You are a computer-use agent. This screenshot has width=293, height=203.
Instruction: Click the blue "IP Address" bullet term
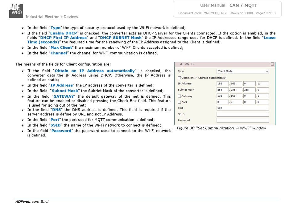tap(62, 85)
